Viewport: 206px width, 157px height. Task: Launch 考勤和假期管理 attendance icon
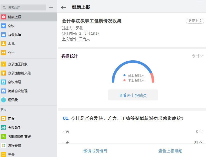[x=3, y=137]
